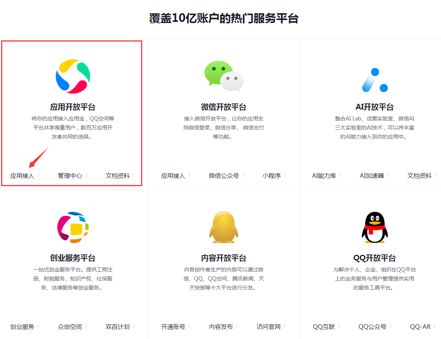Click the 创业服务平台 multicolor logo

[73, 227]
